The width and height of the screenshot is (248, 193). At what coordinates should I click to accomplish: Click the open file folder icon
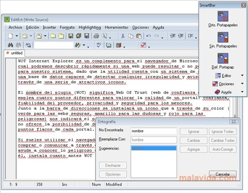point(25,36)
